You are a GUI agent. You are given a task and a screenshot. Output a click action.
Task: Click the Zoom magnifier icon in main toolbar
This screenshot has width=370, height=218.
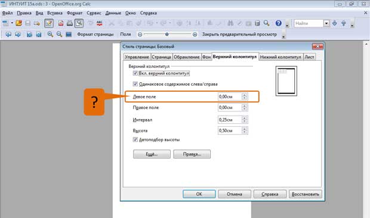click(x=267, y=23)
